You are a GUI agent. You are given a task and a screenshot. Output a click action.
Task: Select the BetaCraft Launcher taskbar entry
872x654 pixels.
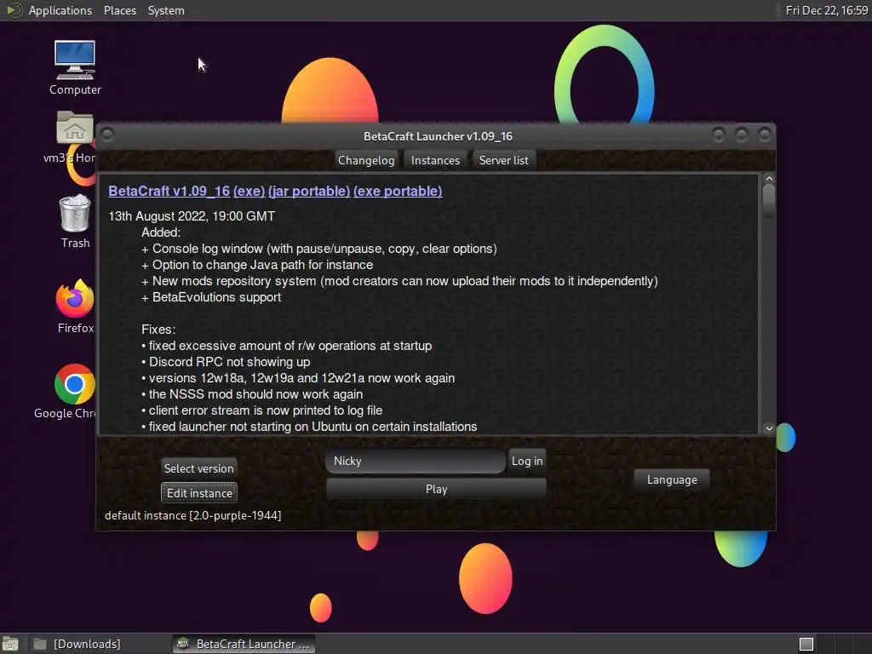(x=244, y=644)
